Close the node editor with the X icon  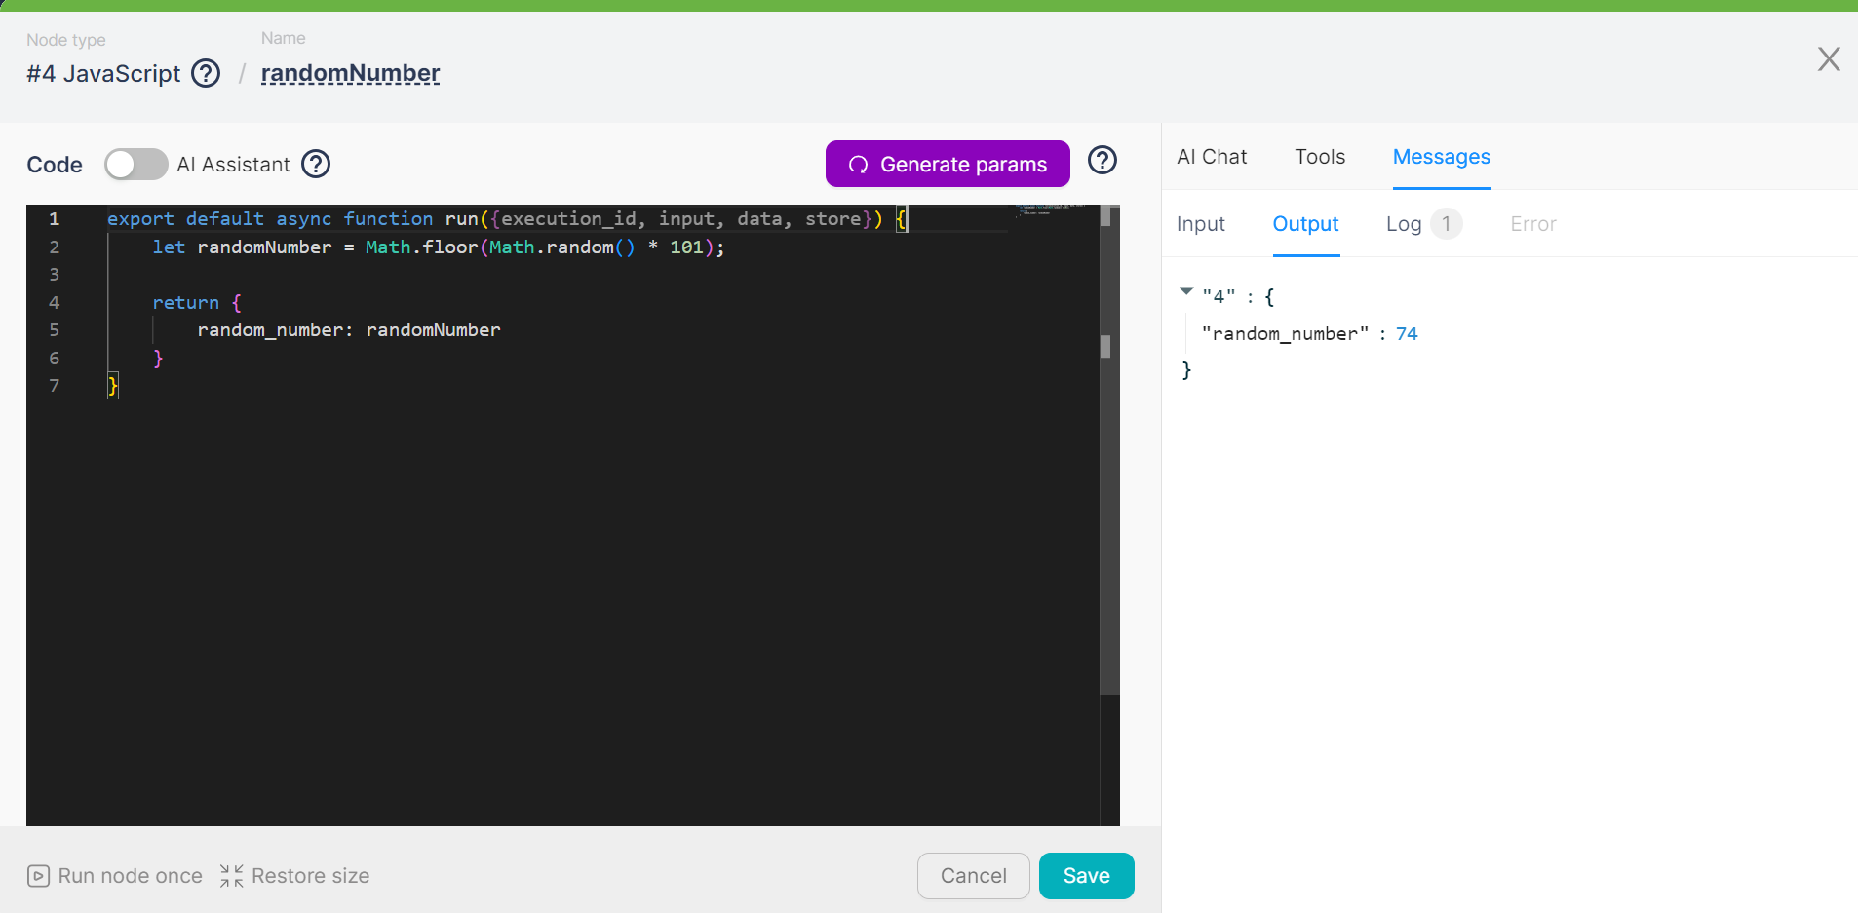(x=1829, y=59)
